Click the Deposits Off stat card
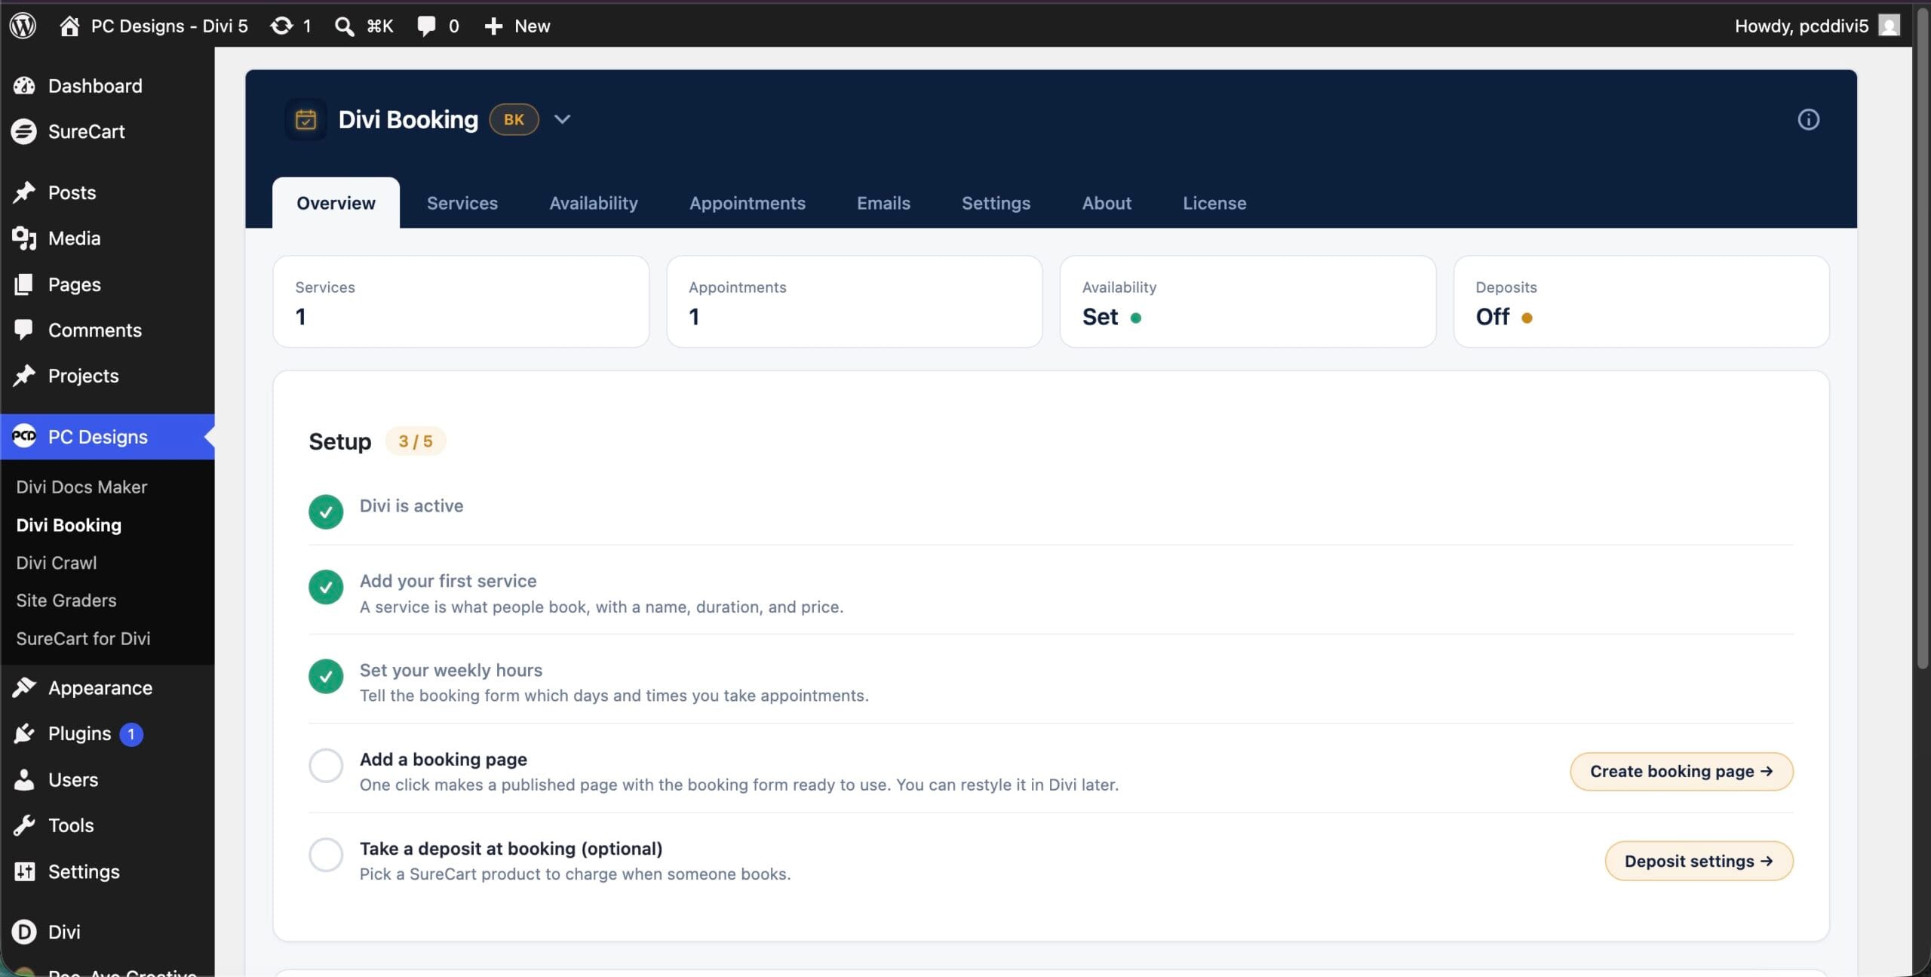The width and height of the screenshot is (1931, 977). [1641, 302]
